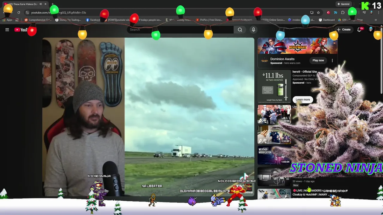
Task: Focus the YouTube Search input field
Action: (x=180, y=30)
